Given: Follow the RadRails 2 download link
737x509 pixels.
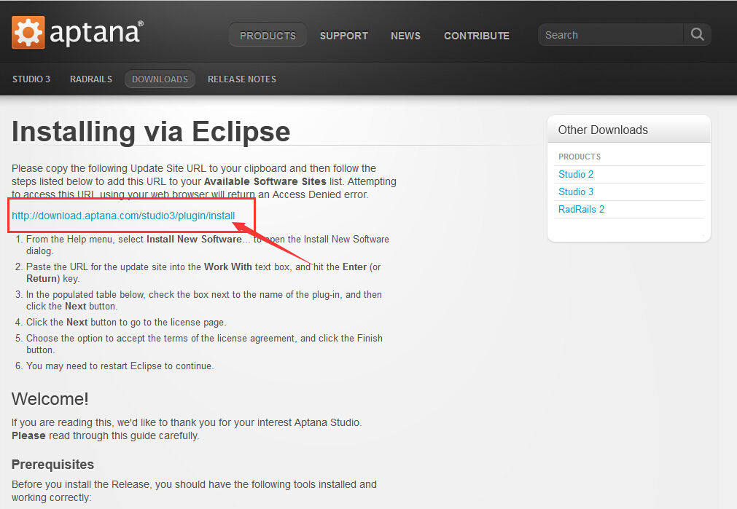Looking at the screenshot, I should click(581, 210).
